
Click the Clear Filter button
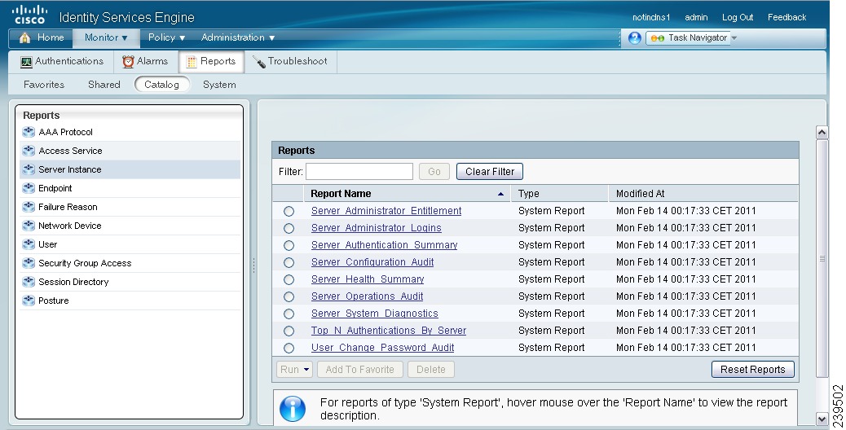pos(489,171)
